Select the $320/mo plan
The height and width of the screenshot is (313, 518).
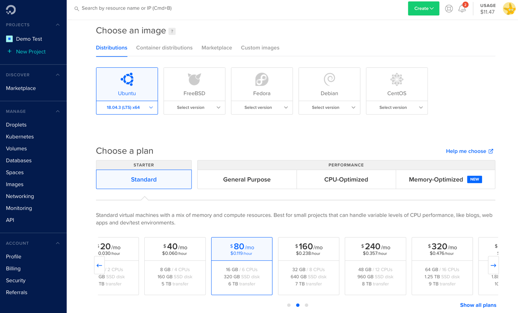point(442,266)
